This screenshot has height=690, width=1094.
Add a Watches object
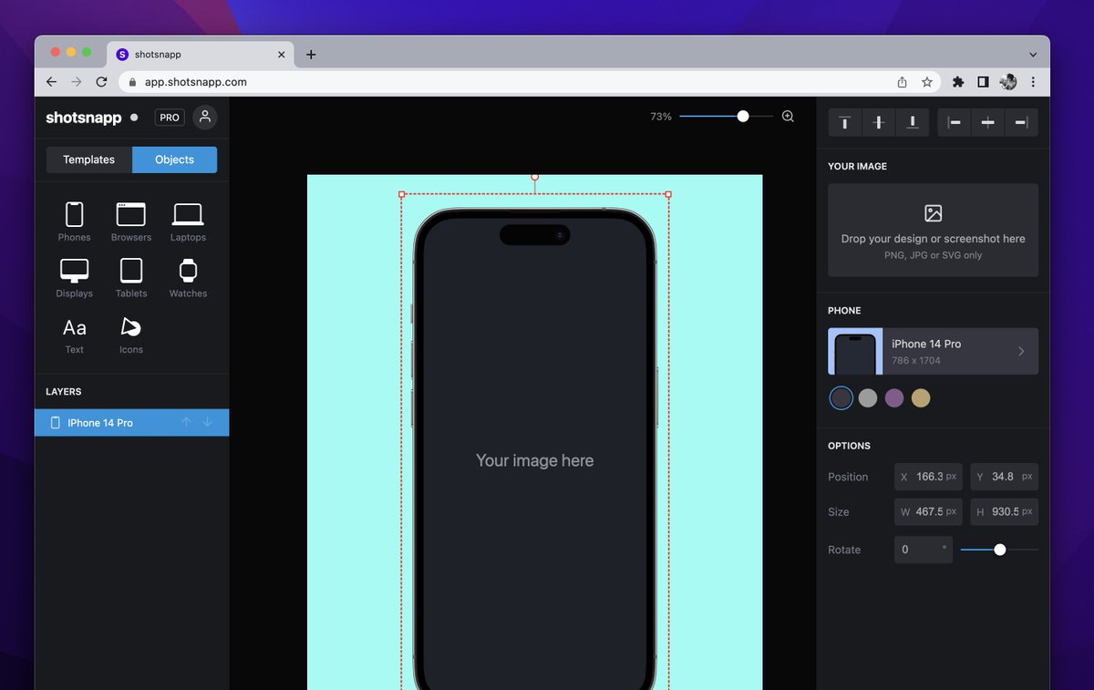point(188,278)
